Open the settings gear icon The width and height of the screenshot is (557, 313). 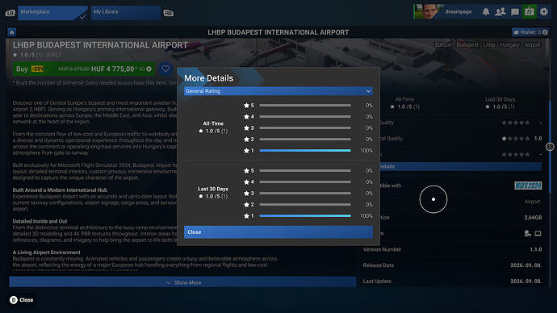click(544, 12)
